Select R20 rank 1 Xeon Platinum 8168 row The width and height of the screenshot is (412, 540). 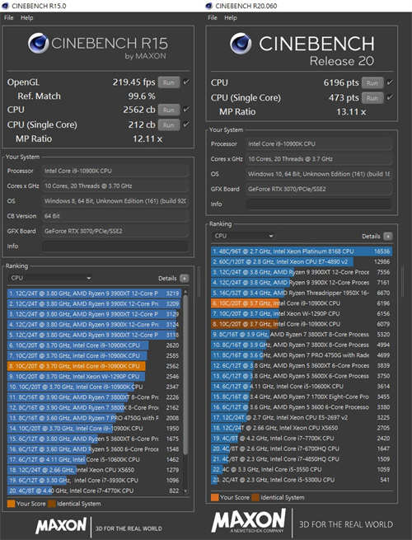(302, 251)
